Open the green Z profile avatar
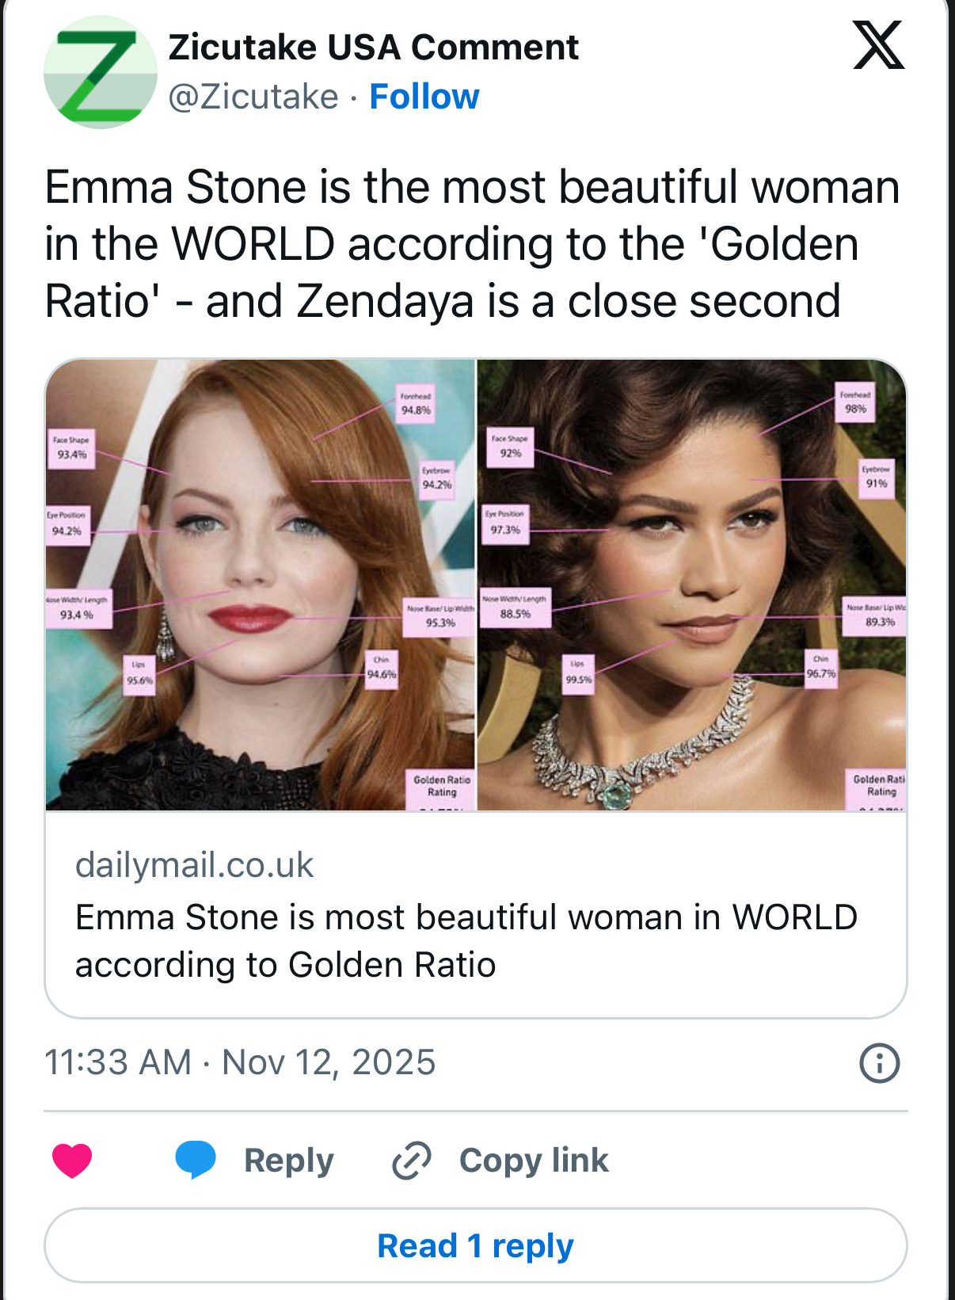Image resolution: width=955 pixels, height=1300 pixels. point(100,72)
